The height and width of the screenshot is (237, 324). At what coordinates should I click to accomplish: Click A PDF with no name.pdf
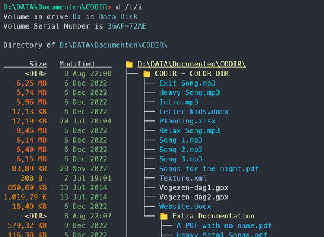[224, 226]
